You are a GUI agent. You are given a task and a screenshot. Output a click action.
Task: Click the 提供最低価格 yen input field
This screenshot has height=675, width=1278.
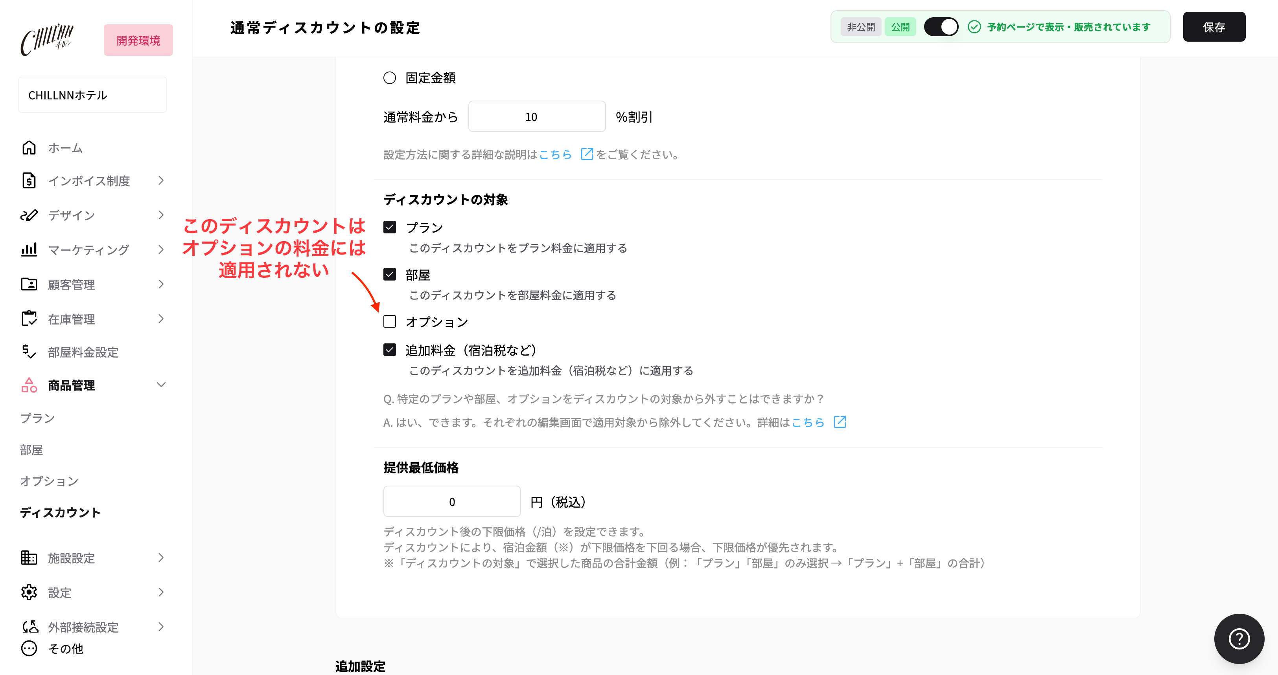[452, 502]
